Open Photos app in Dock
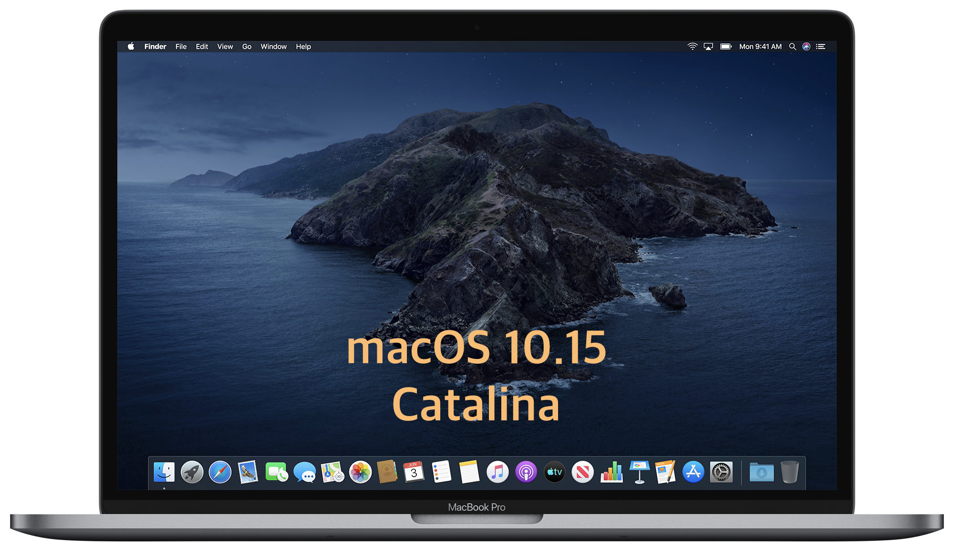 point(360,472)
